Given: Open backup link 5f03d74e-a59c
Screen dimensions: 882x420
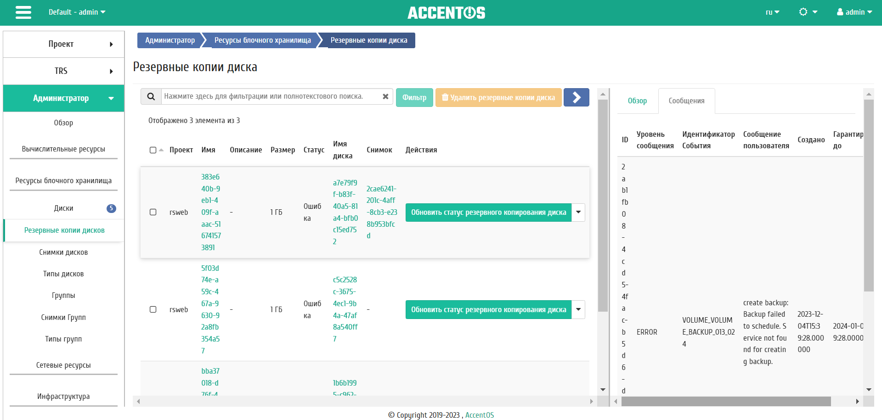Looking at the screenshot, I should coord(210,309).
